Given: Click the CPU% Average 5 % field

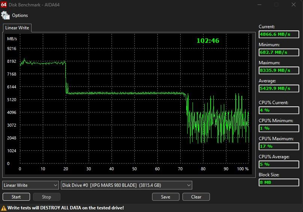Looking at the screenshot, I should pyautogui.click(x=279, y=164).
